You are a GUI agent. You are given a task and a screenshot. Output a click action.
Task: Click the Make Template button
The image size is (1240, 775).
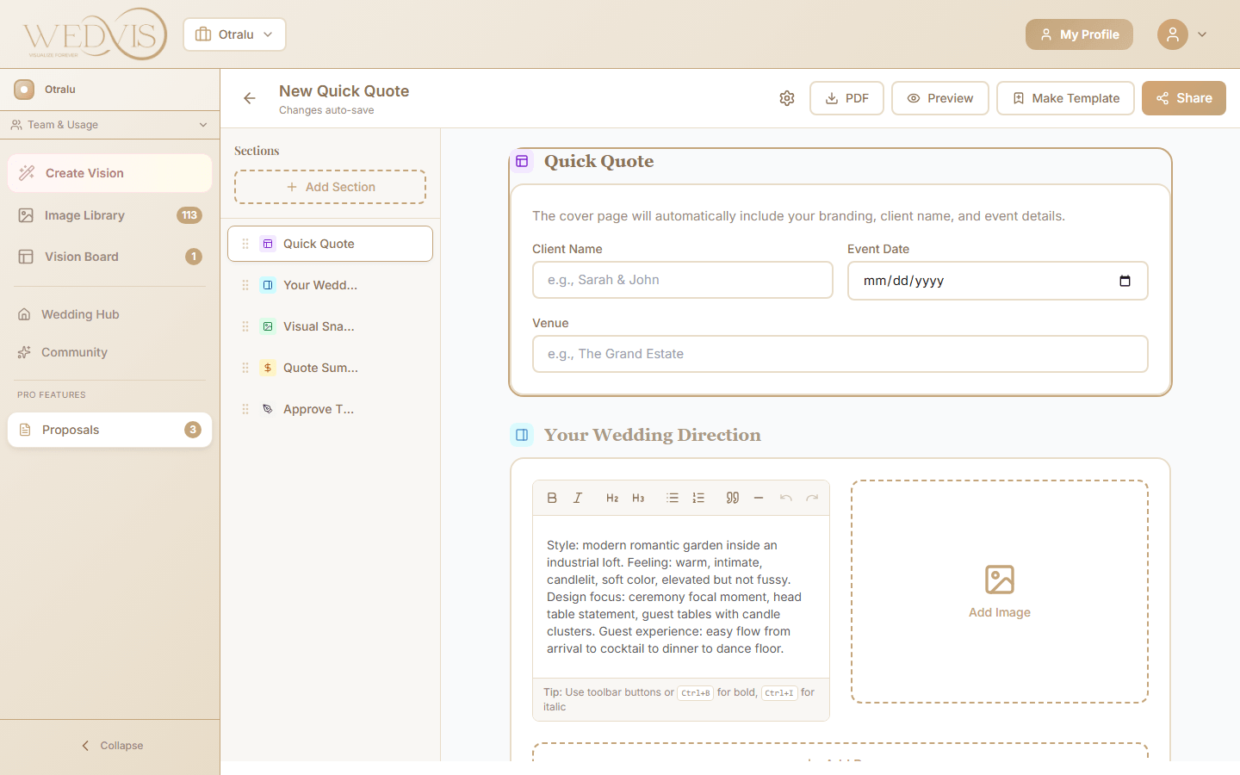click(1065, 97)
